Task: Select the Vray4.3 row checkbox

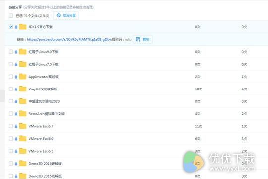Action: click(x=11, y=89)
